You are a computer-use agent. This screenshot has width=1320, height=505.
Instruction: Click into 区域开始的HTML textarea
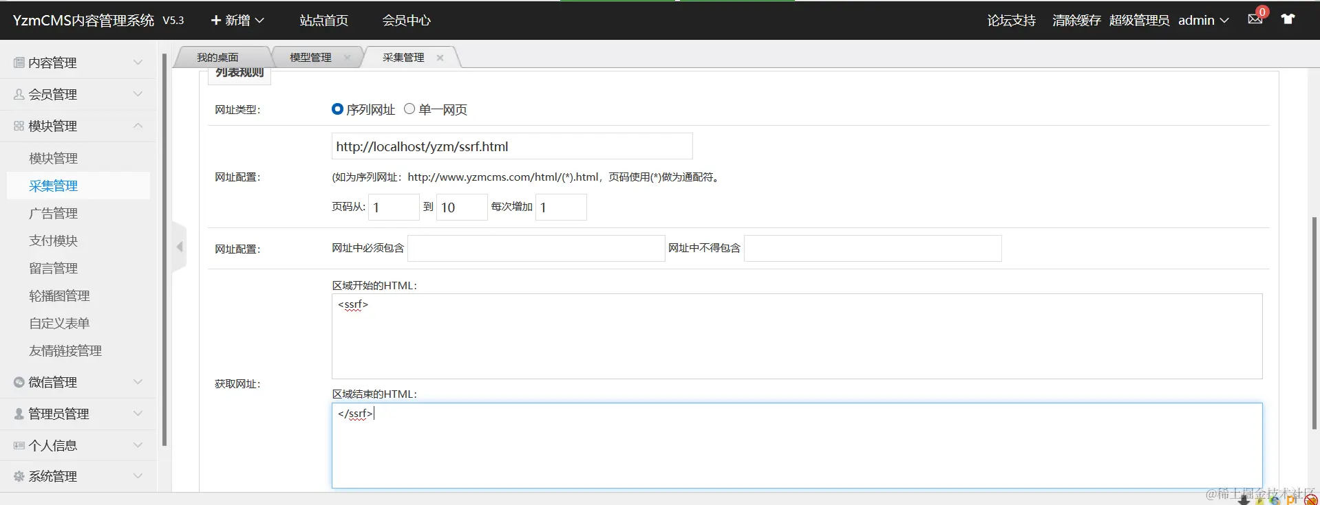(x=797, y=337)
